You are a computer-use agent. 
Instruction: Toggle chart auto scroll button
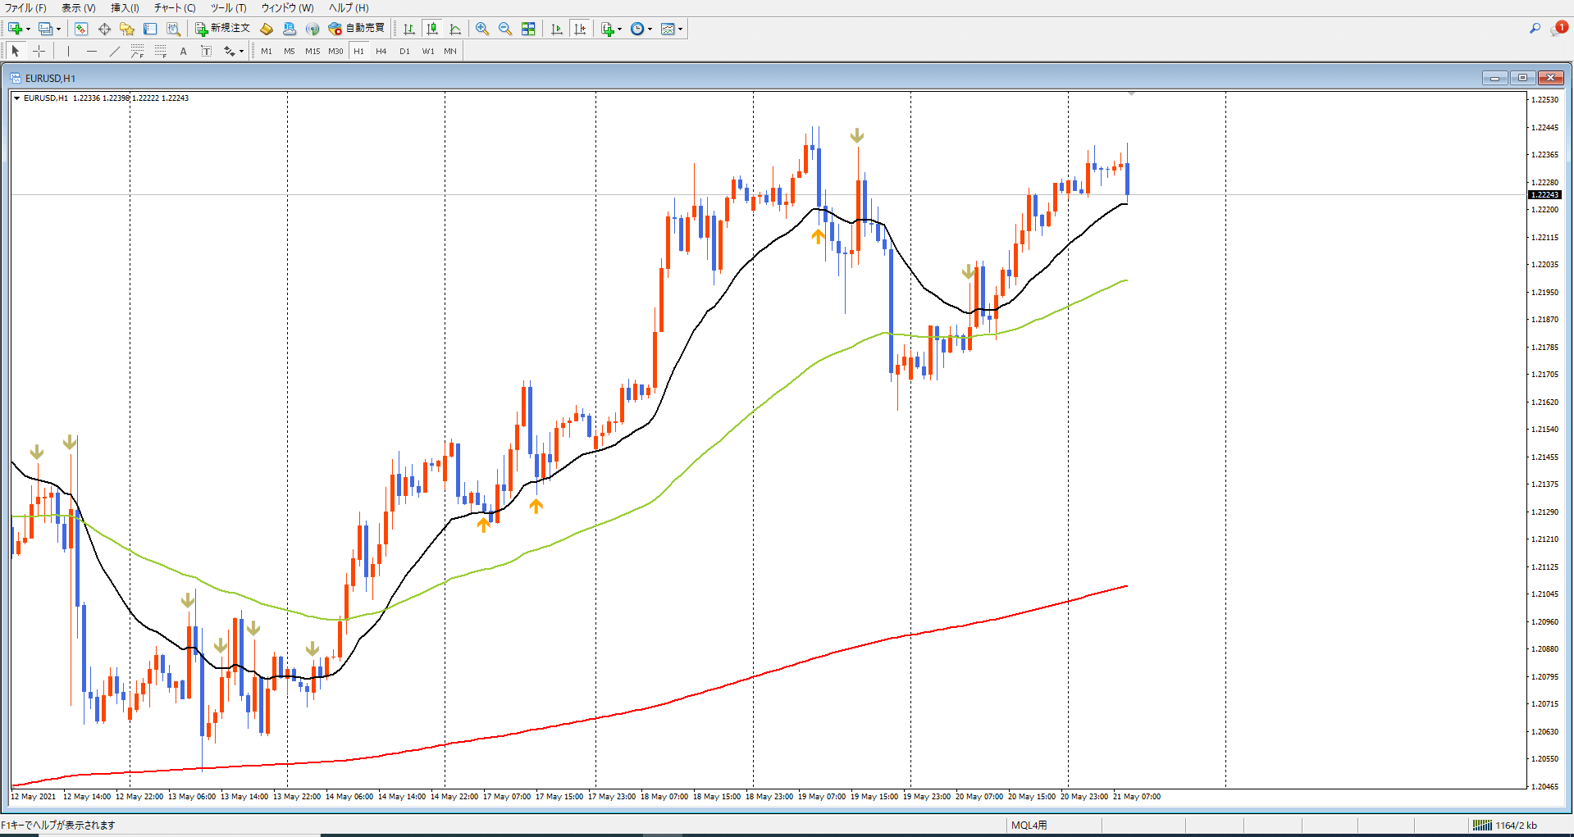point(557,29)
